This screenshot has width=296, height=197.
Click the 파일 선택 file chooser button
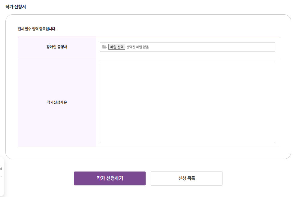coord(117,47)
